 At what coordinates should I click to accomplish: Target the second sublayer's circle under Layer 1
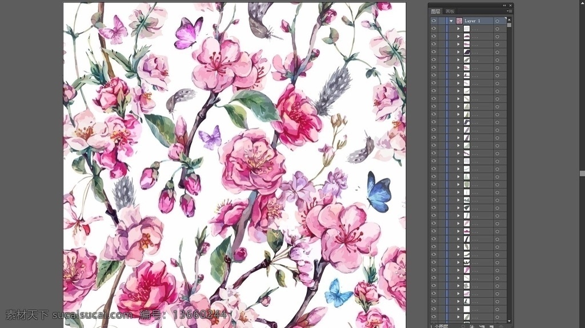tap(498, 36)
